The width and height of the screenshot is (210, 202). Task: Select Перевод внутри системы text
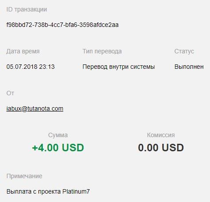[118, 67]
